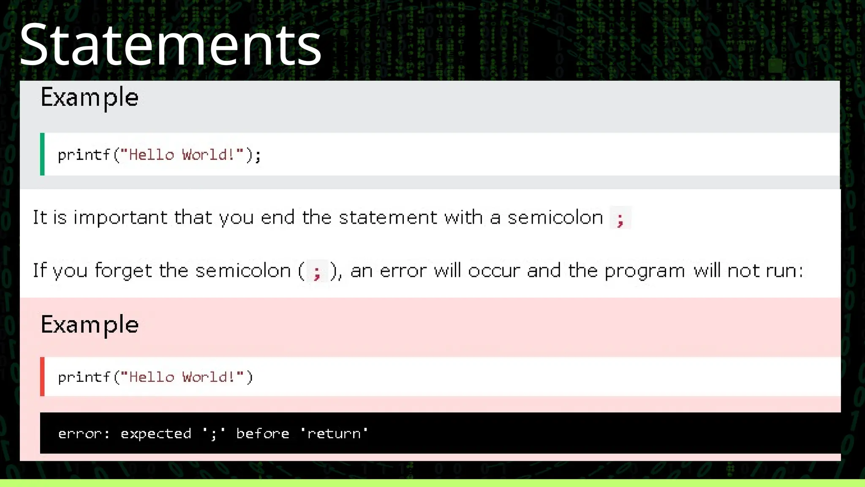Click the printf code line ending with semicolon

pyautogui.click(x=159, y=155)
